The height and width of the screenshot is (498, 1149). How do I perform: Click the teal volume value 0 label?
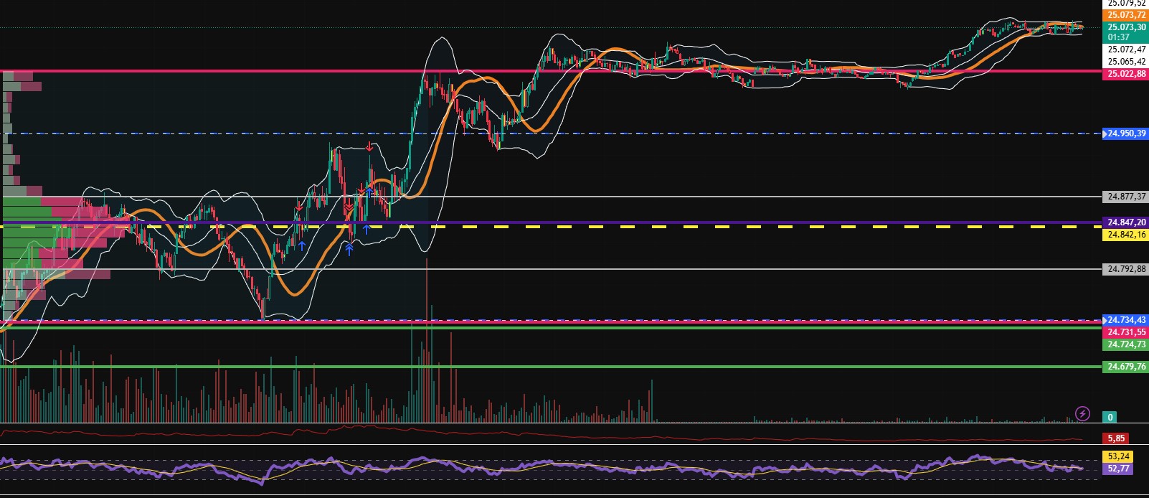point(1110,417)
